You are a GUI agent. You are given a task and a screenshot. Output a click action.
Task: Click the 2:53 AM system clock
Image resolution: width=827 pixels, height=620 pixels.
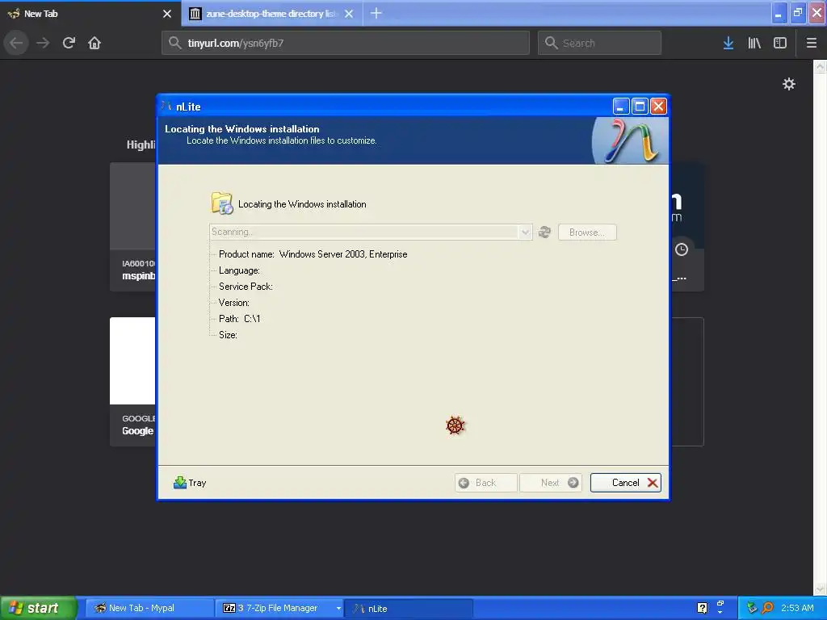pos(797,608)
